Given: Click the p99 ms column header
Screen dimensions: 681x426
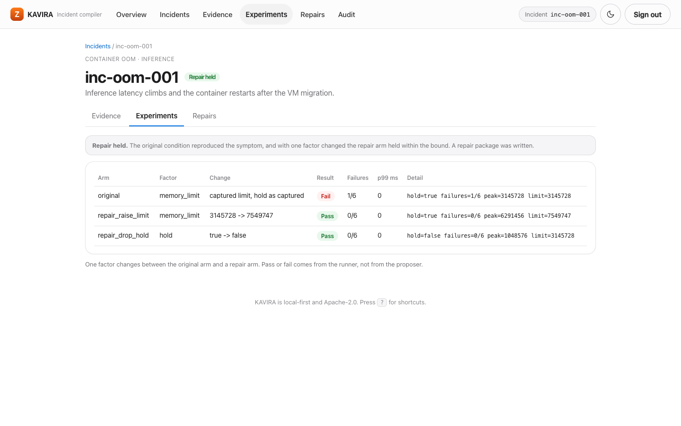Looking at the screenshot, I should click(388, 178).
